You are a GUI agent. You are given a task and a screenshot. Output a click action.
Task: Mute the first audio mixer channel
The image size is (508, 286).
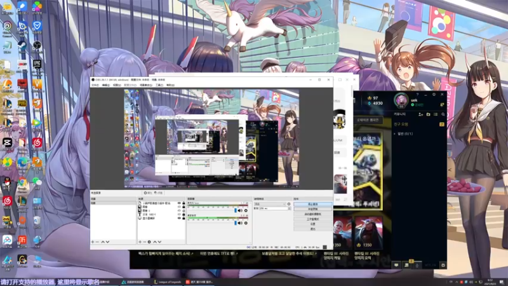tap(241, 211)
